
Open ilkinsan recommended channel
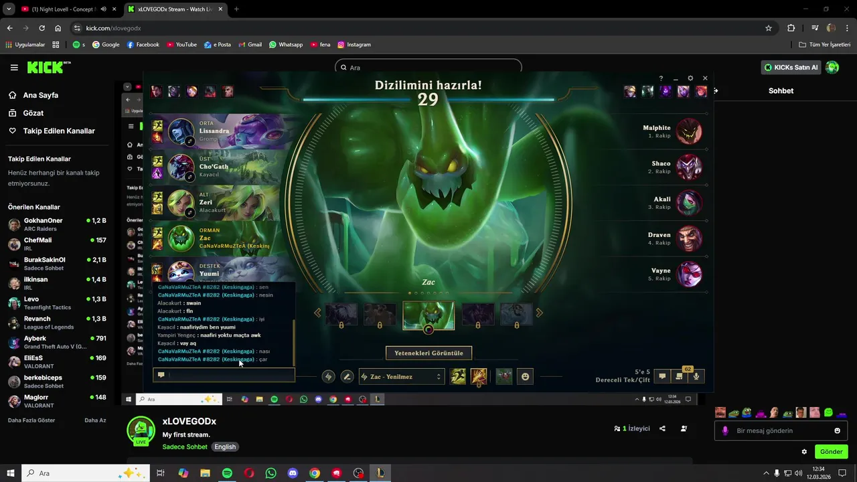pos(57,283)
